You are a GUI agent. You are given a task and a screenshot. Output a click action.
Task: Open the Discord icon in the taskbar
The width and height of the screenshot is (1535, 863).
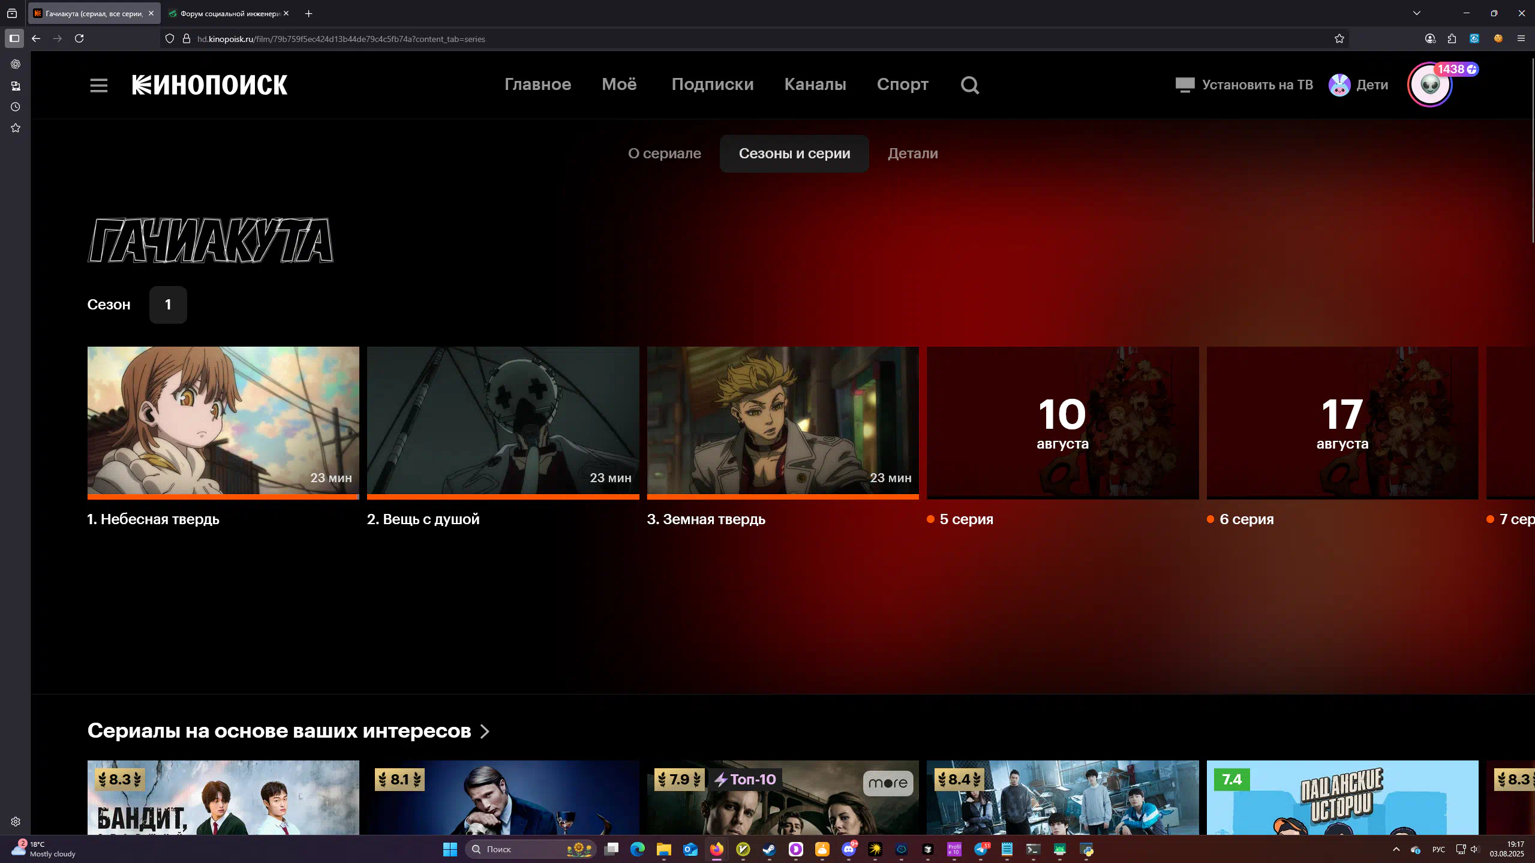(x=848, y=849)
